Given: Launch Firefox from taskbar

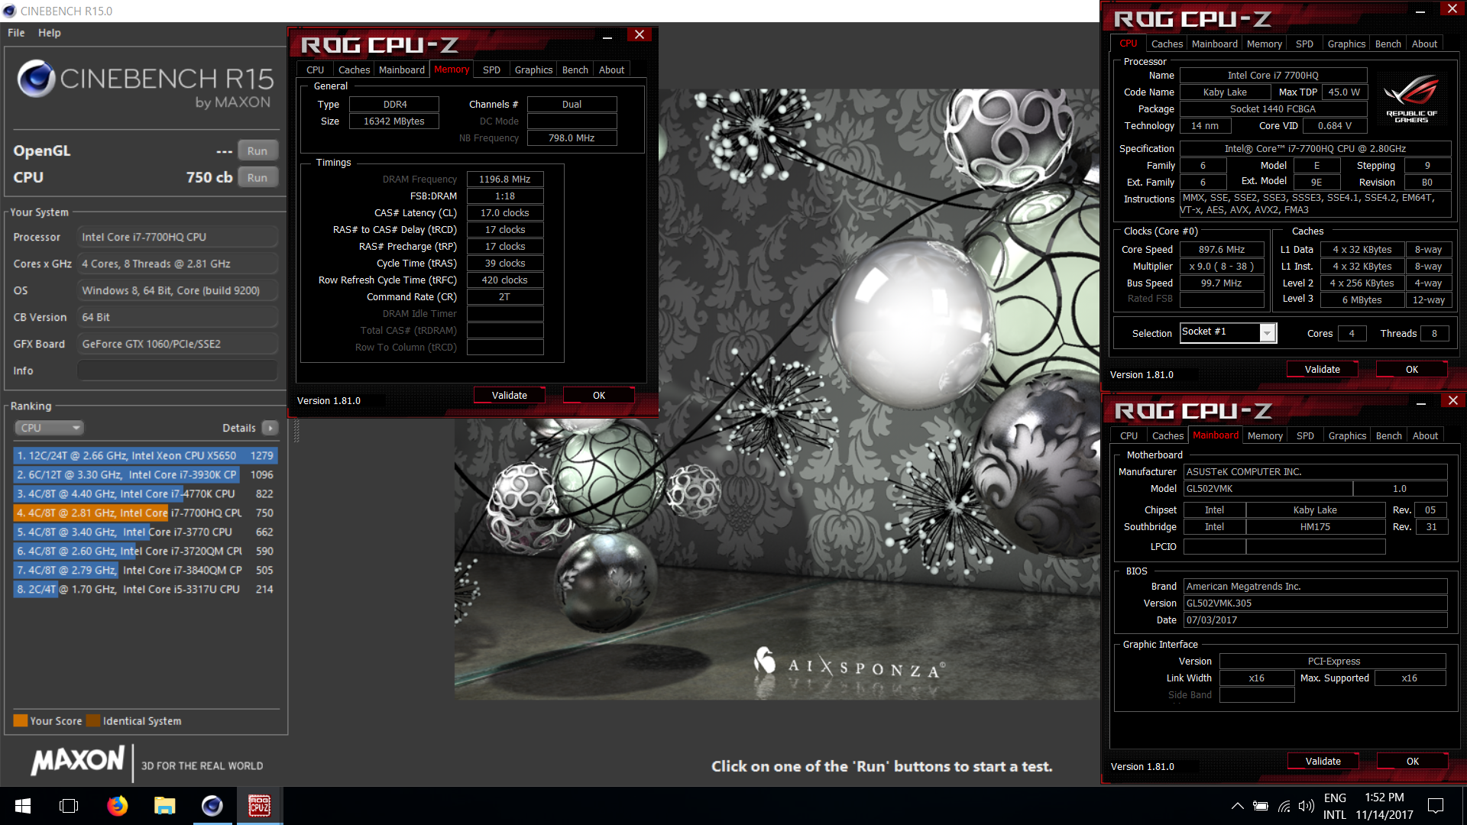Looking at the screenshot, I should click(117, 806).
